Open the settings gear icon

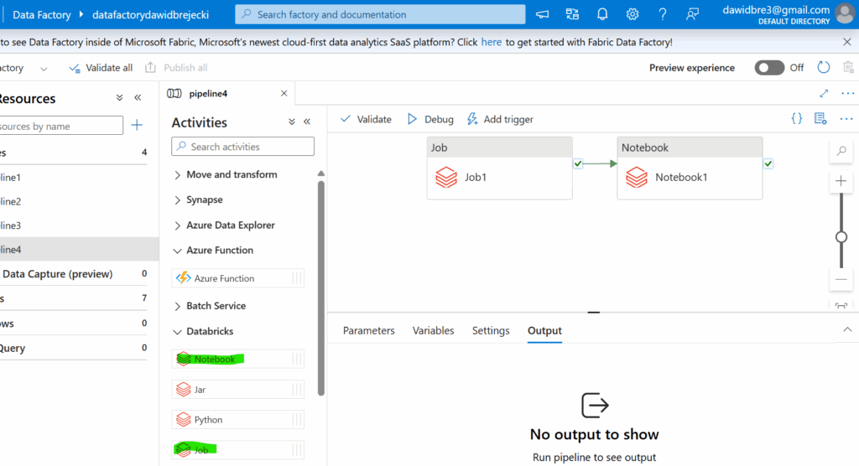pos(633,14)
